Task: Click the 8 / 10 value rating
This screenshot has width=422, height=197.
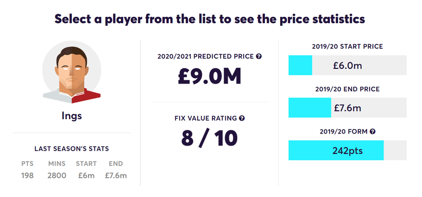Action: pos(209,138)
